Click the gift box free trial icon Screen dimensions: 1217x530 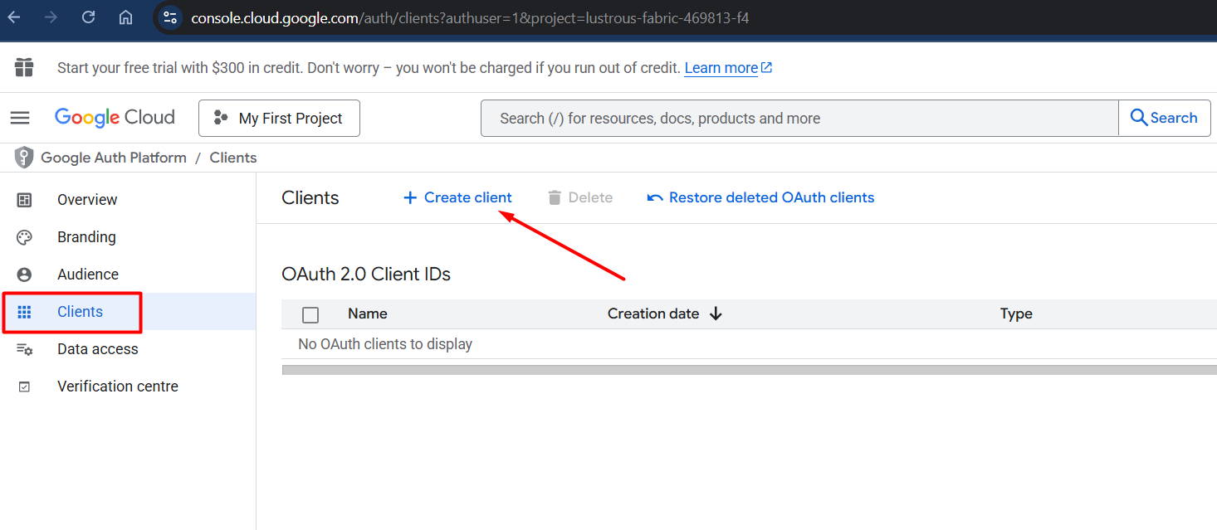click(24, 67)
